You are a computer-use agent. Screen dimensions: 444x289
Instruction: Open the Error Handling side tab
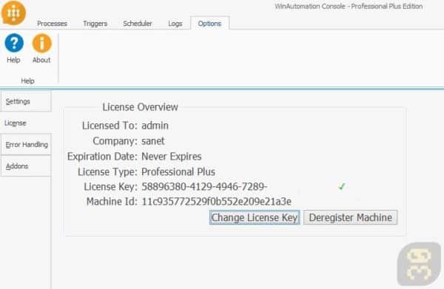(x=26, y=145)
